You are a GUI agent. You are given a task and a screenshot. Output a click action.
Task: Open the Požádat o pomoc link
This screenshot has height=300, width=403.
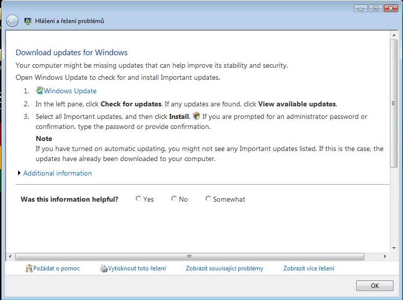pyautogui.click(x=57, y=268)
